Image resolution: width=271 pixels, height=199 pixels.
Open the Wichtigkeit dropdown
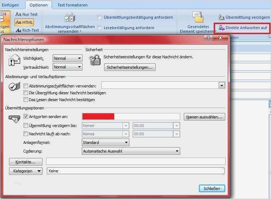point(67,58)
